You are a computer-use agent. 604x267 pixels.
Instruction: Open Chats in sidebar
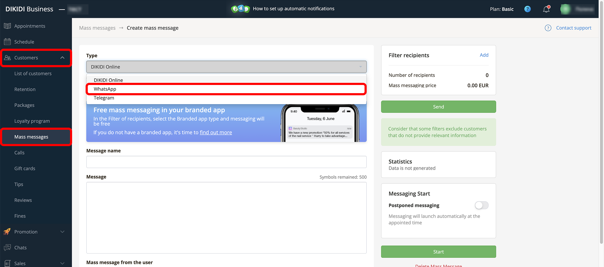[20, 248]
